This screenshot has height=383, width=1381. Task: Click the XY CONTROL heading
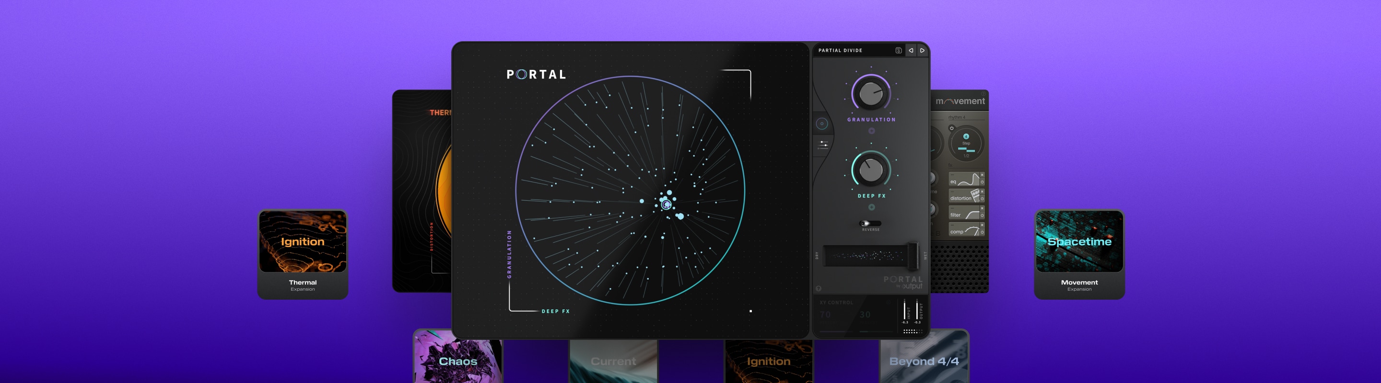click(x=836, y=302)
